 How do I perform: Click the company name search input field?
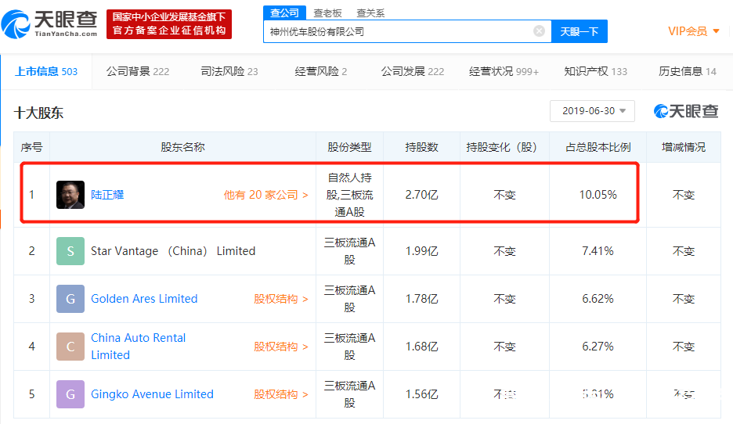coord(398,31)
